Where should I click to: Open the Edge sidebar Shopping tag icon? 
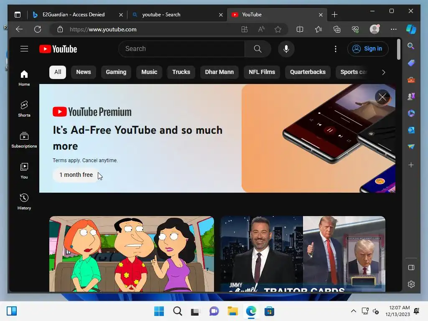pos(411,63)
